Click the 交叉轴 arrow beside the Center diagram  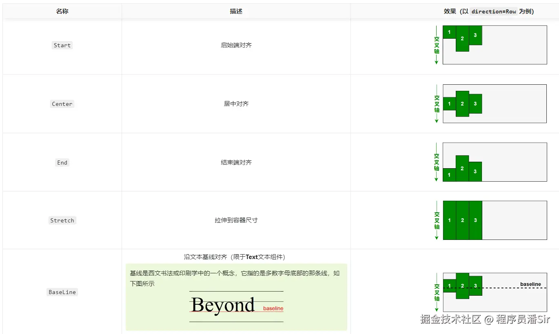(436, 103)
